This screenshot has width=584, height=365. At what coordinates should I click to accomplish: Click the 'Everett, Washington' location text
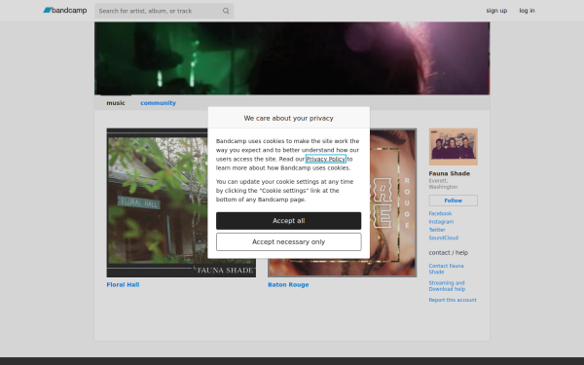443,184
